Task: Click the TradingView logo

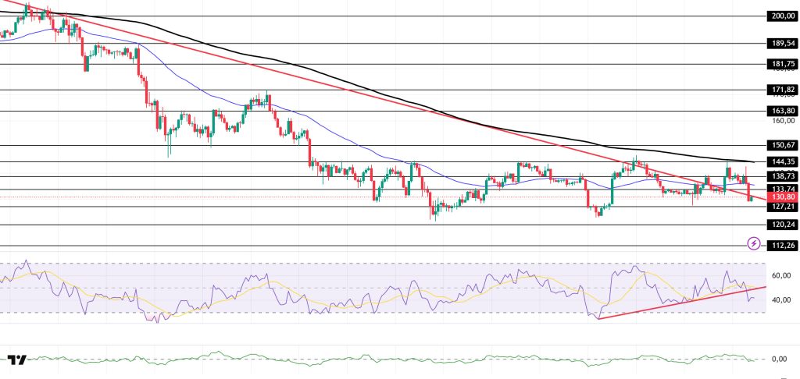Action: (17, 360)
